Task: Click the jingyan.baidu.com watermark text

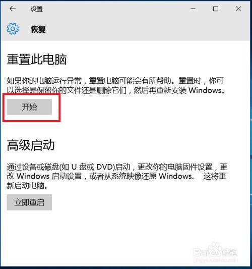Action: (x=216, y=260)
